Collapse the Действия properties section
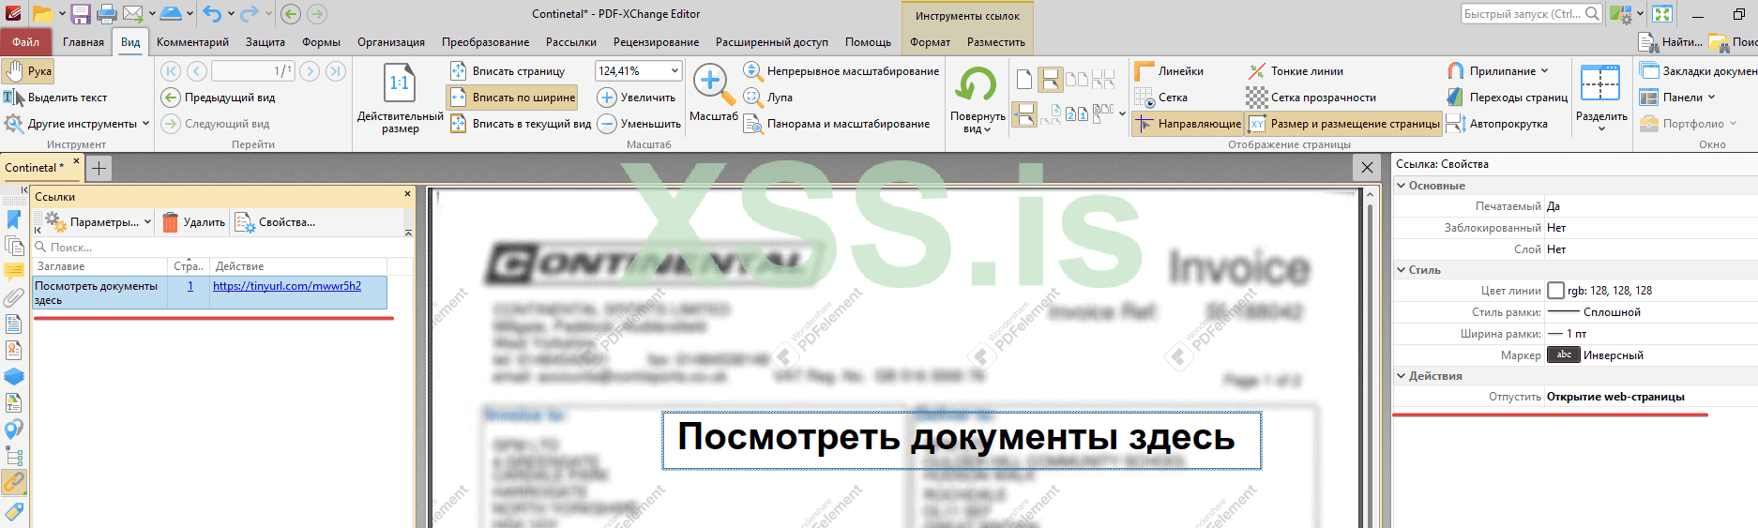The height and width of the screenshot is (528, 1758). pyautogui.click(x=1401, y=376)
